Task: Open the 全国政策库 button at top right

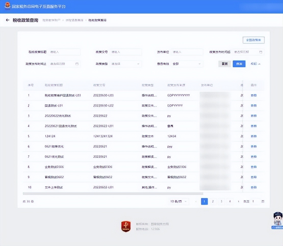Action: coord(253,40)
